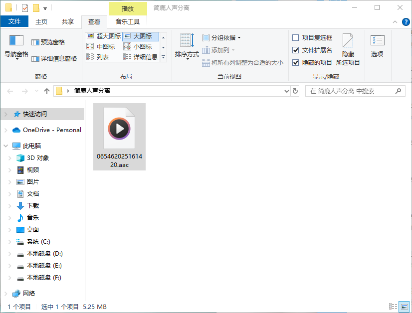
Task: Switch to 详细信息 view layout
Action: coord(145,56)
